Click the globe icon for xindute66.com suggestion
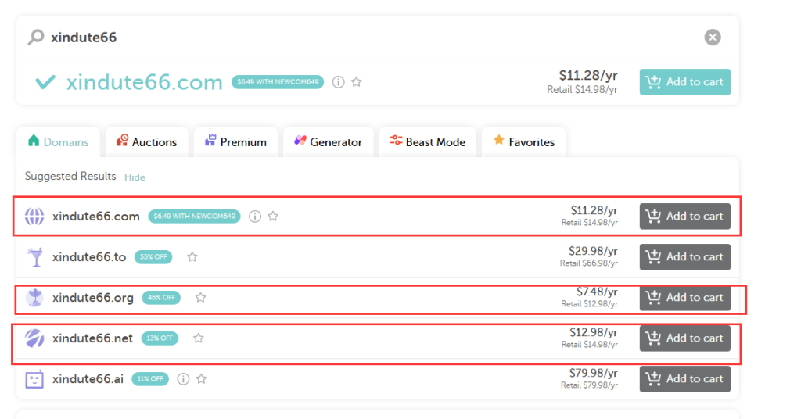 pos(34,217)
